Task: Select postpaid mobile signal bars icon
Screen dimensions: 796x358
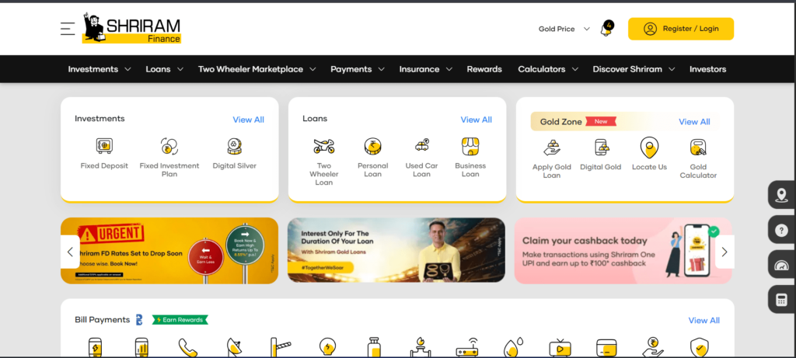Action: coord(141,347)
